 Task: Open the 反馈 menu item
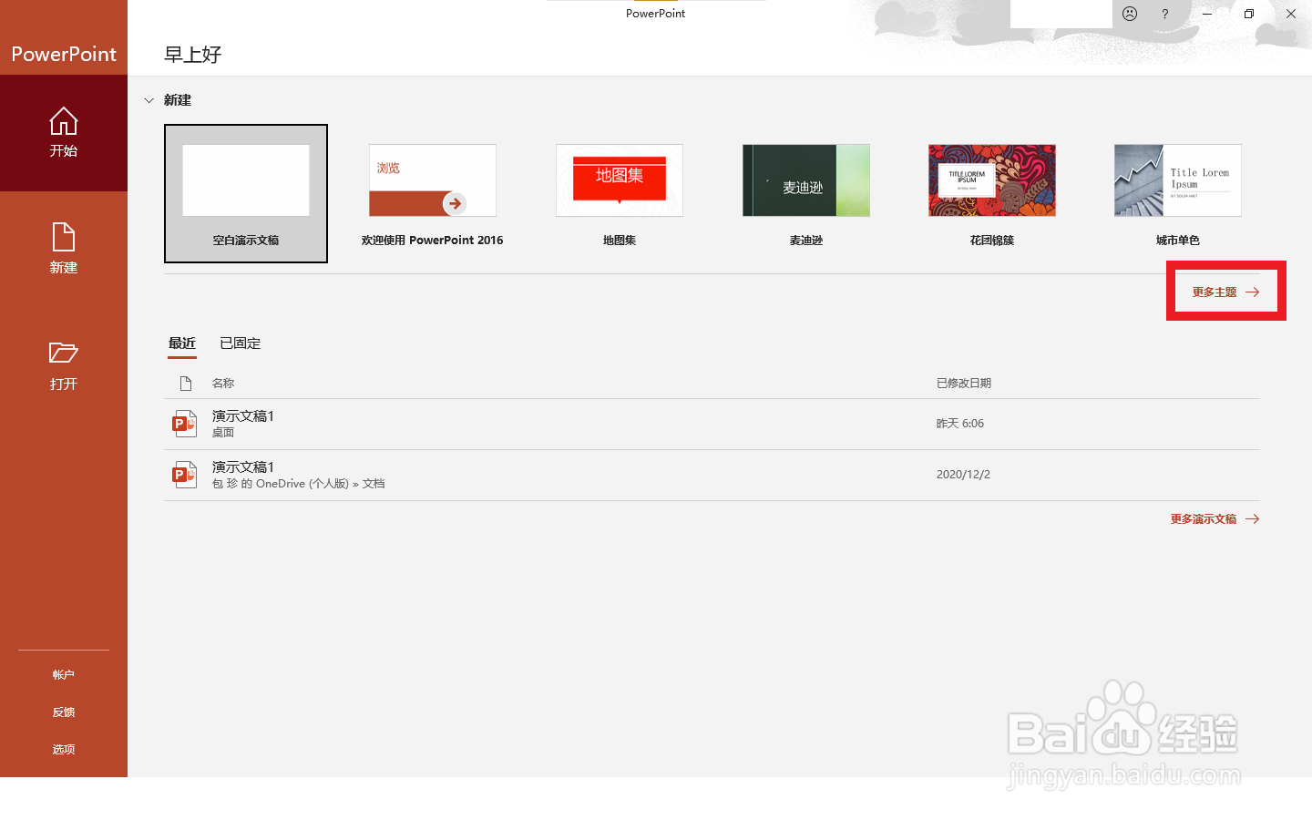coord(64,712)
